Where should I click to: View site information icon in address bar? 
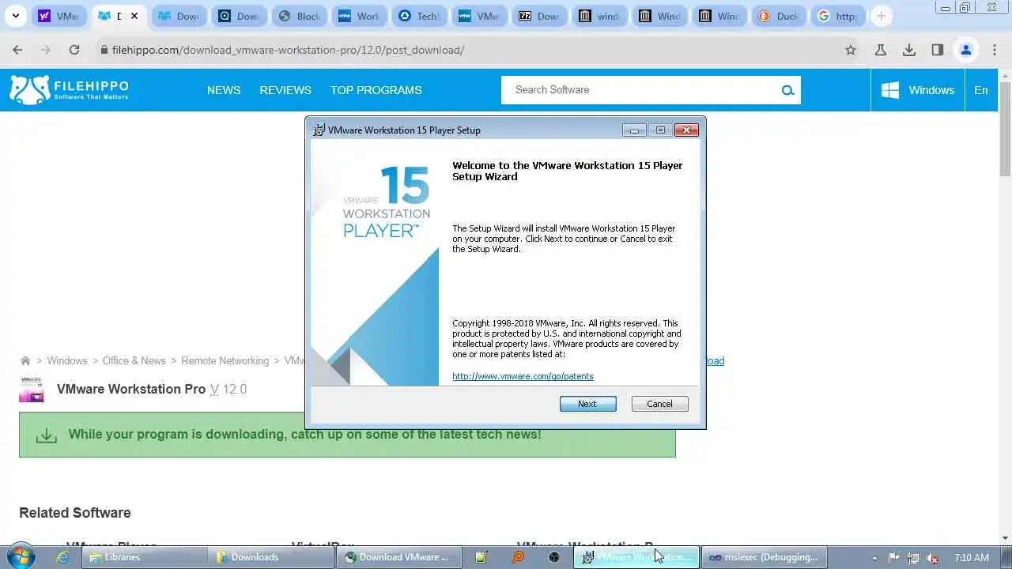[104, 50]
